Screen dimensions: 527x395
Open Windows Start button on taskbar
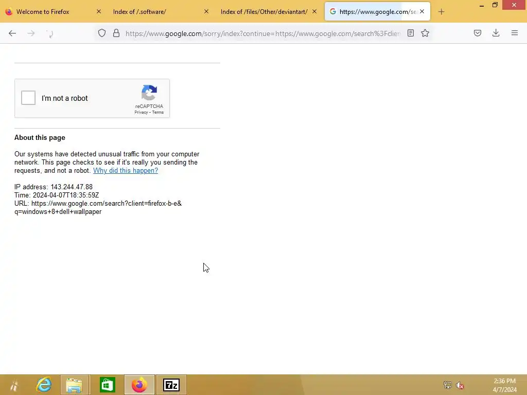(13, 385)
